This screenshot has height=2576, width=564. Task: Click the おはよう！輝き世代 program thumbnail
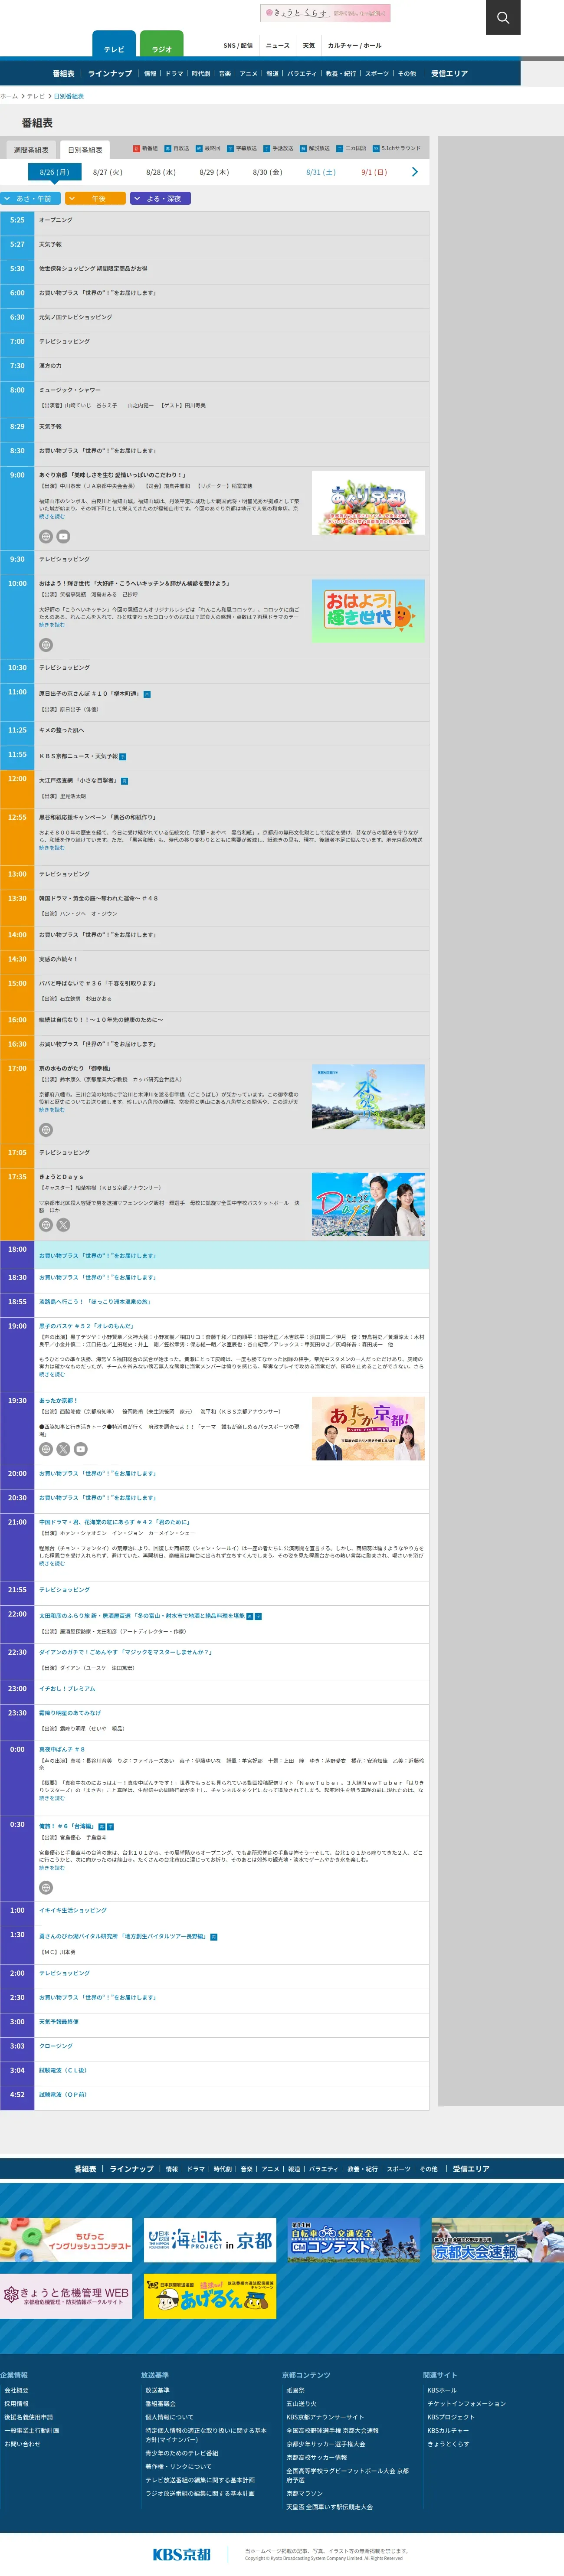pos(368,611)
